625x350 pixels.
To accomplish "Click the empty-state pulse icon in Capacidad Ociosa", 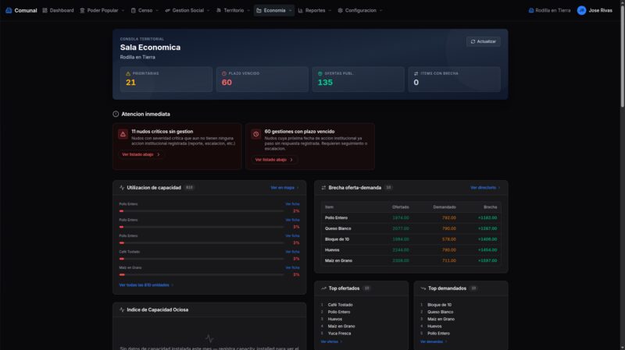I will [209, 338].
